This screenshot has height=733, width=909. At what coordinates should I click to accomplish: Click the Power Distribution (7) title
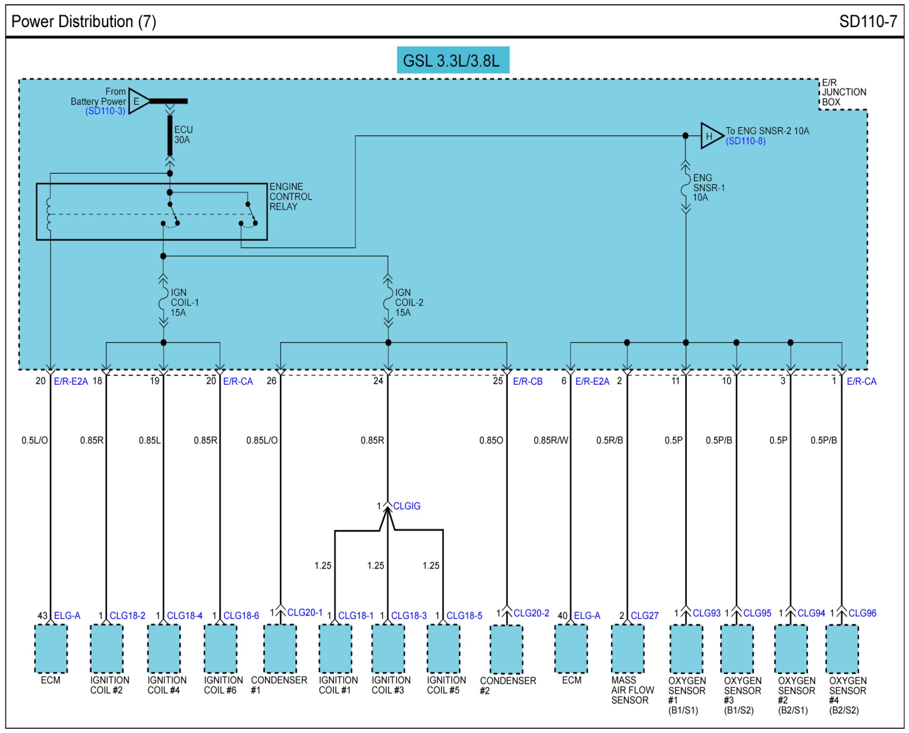click(84, 22)
